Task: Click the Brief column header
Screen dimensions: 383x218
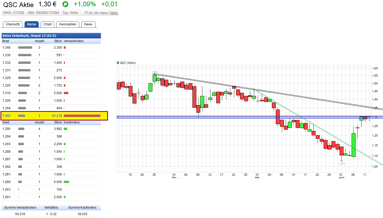Action: point(6,41)
